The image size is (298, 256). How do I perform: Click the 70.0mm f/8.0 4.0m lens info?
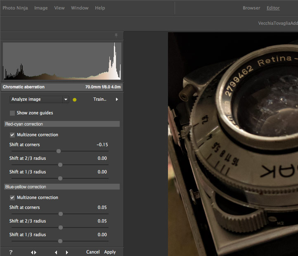pos(103,87)
